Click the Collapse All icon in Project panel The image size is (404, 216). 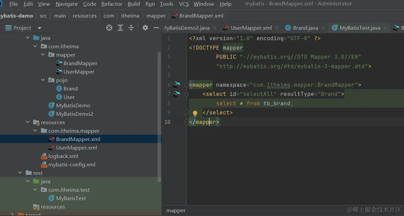coord(131,28)
